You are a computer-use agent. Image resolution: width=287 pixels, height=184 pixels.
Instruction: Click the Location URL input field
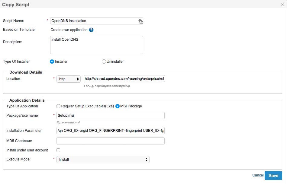tap(124, 79)
